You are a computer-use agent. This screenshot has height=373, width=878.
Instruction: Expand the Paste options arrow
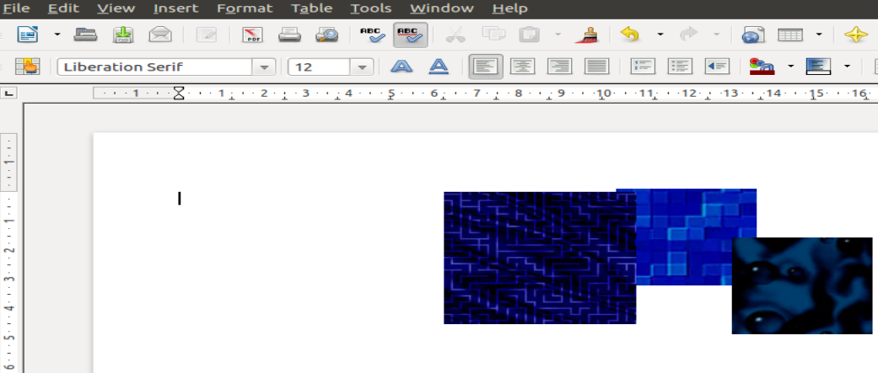[x=558, y=35]
